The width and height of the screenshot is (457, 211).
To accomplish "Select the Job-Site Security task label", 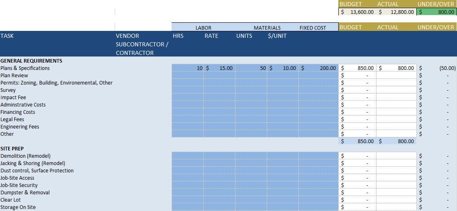I will [19, 185].
